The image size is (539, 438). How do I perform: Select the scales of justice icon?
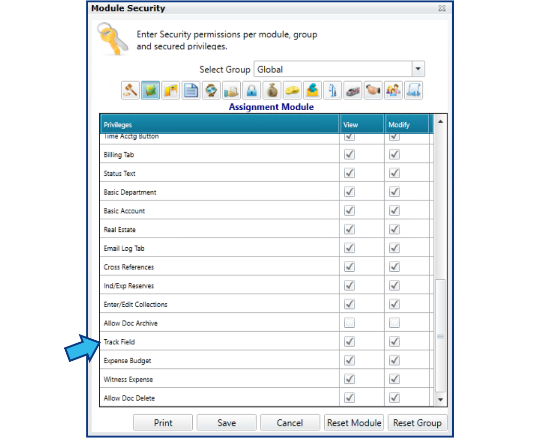point(333,91)
